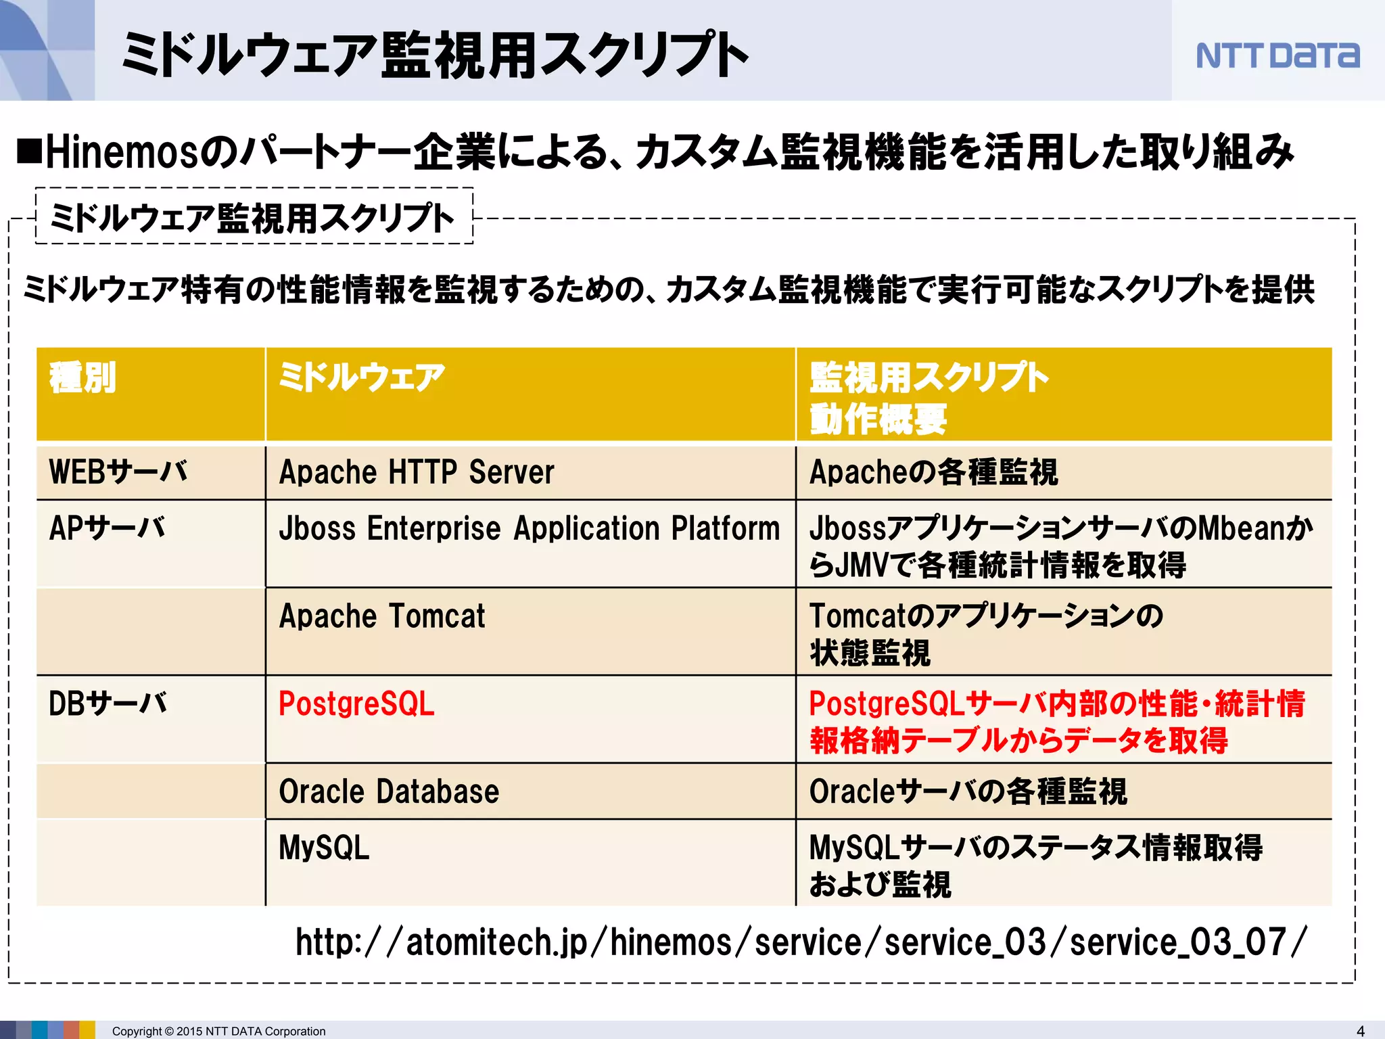Screen dimensions: 1385x1039
Task: Click the 種別 column header
Action: 151,394
